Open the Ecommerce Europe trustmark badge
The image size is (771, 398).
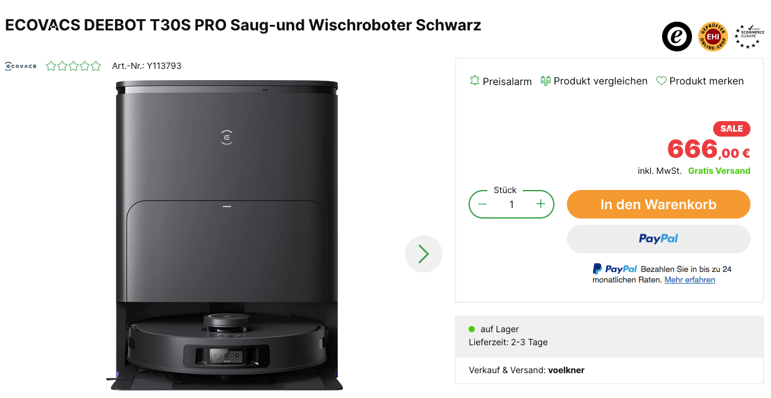(x=749, y=37)
